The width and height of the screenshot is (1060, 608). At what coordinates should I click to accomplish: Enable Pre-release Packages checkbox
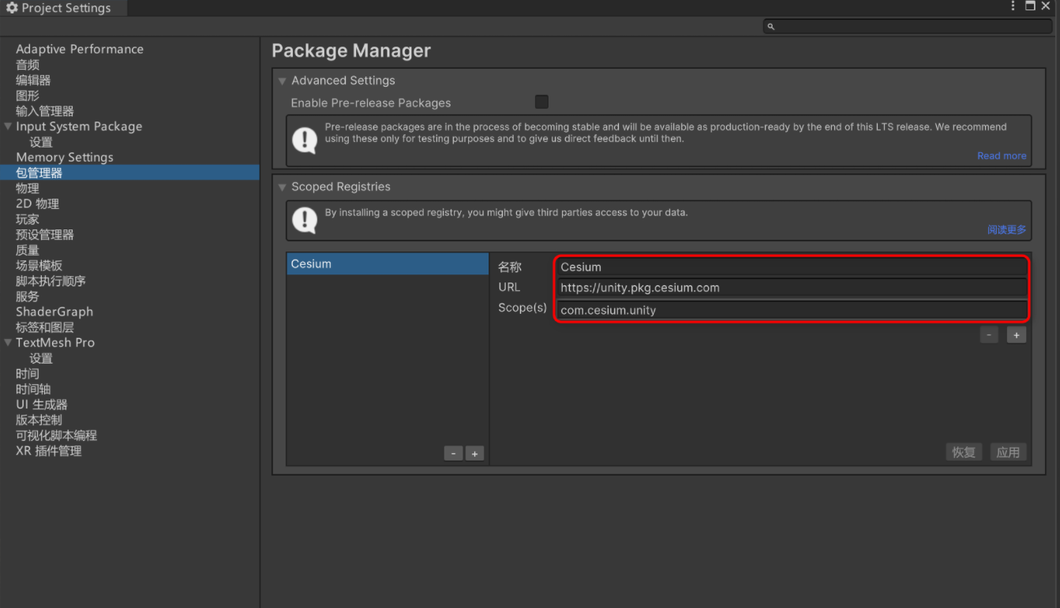[x=541, y=102]
